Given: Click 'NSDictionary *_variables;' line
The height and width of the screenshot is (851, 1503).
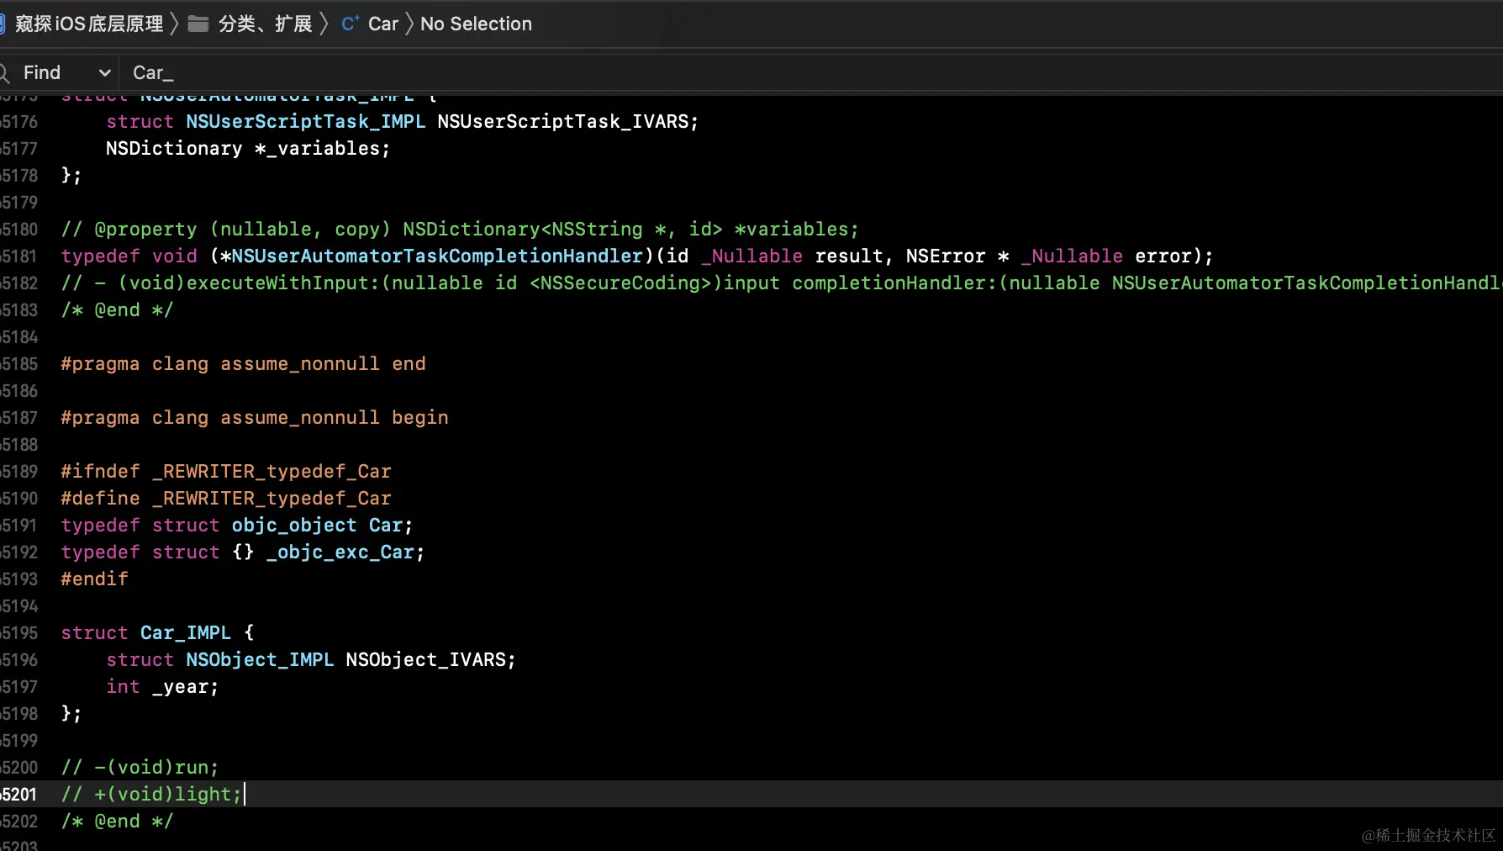Looking at the screenshot, I should tap(248, 148).
